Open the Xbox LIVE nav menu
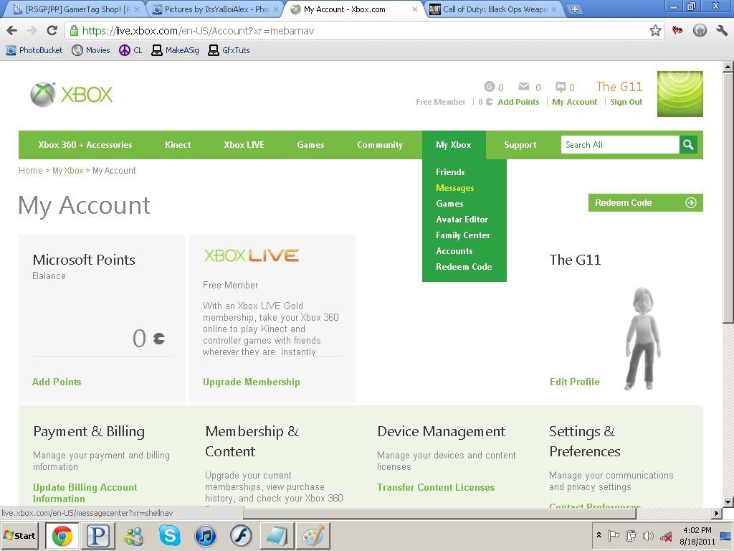 coord(244,145)
